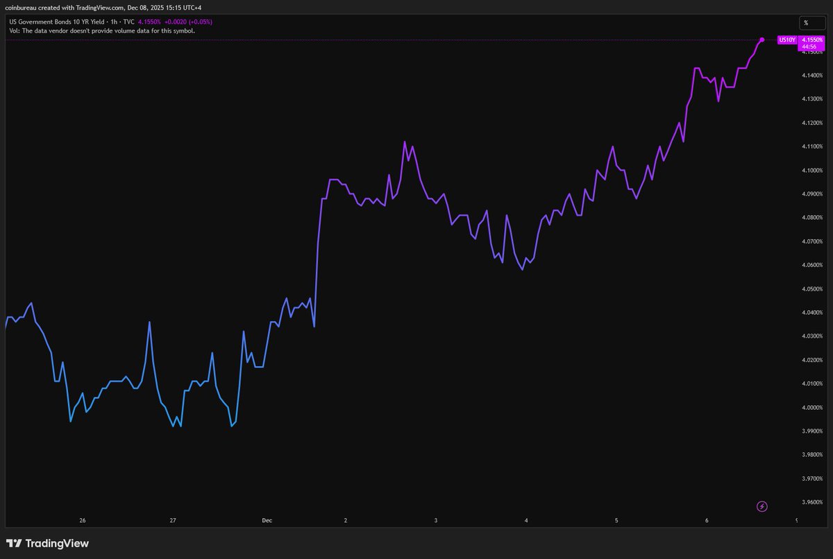Select the 26 date label on time axis

pos(83,520)
